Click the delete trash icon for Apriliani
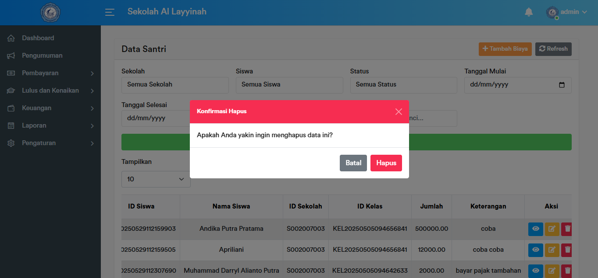The image size is (598, 278). tap(568, 250)
